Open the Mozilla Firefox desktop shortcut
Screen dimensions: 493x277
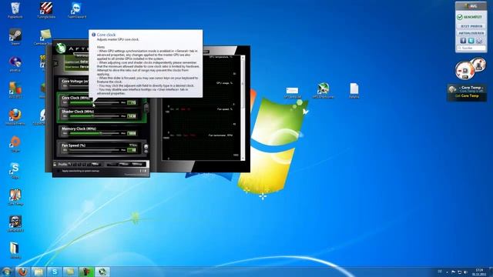click(15, 117)
